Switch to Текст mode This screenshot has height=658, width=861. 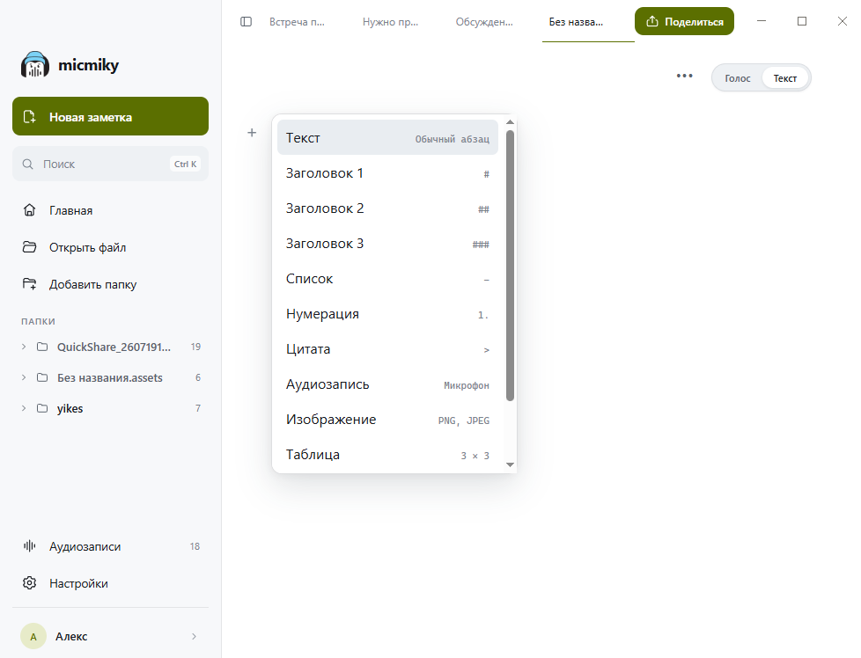[784, 78]
